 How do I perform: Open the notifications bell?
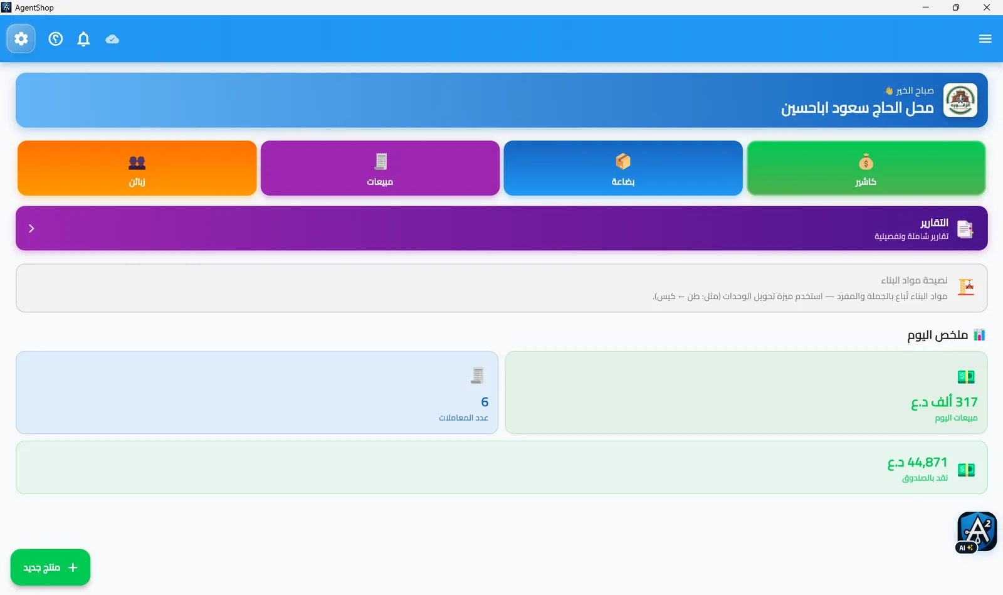[x=83, y=39]
